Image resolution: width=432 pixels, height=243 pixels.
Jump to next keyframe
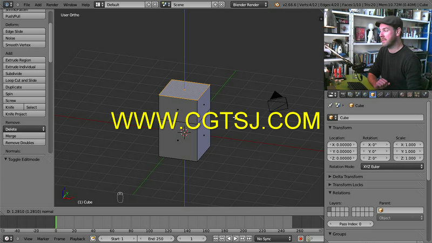[x=242, y=239]
